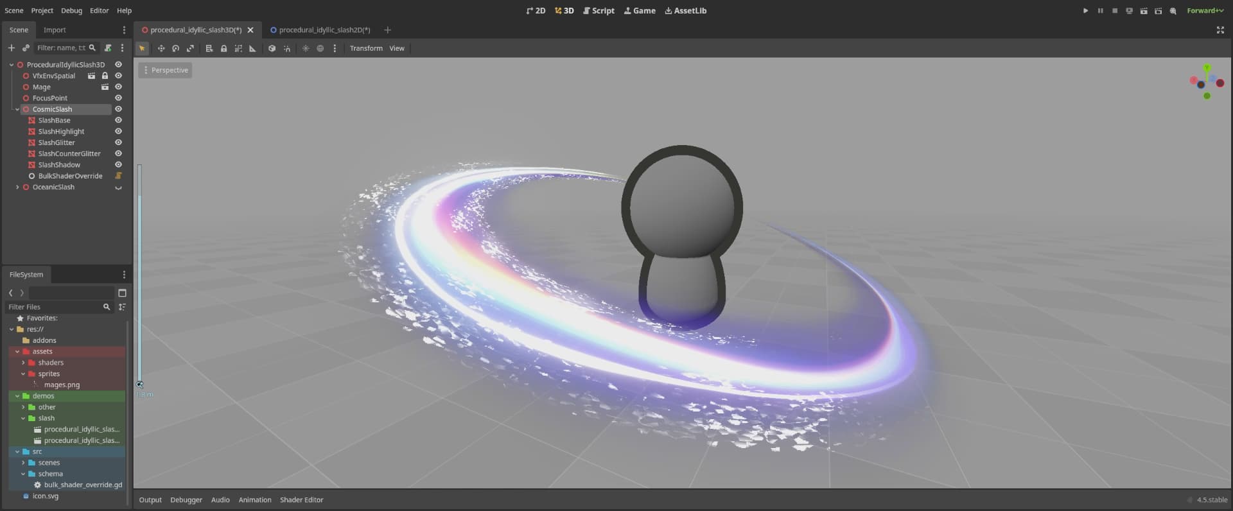Click the Transform menu button

[x=366, y=48]
